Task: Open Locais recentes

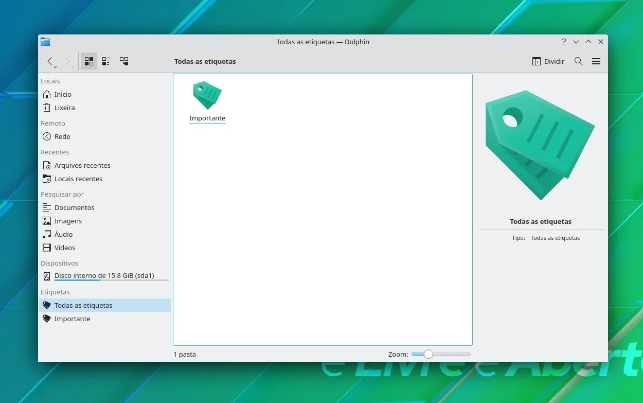Action: coord(104,179)
